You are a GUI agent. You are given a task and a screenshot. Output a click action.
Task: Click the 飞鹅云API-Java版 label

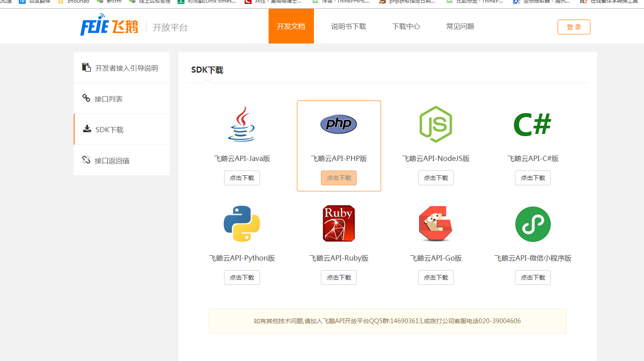[x=242, y=158]
